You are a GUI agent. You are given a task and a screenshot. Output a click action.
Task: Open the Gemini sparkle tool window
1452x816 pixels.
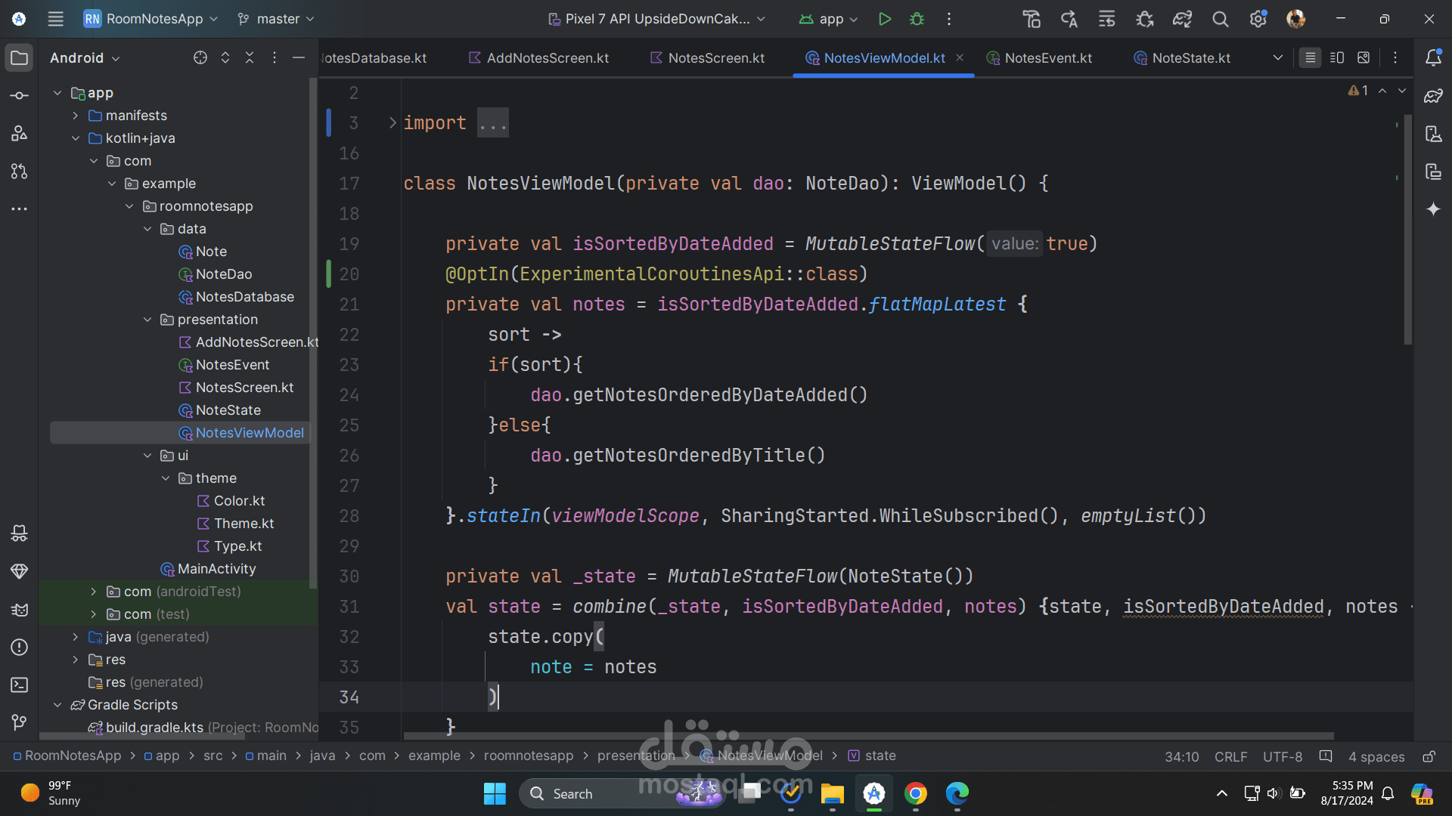point(1433,209)
